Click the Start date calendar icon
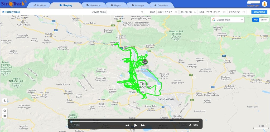270x132 pixels. (176, 12)
